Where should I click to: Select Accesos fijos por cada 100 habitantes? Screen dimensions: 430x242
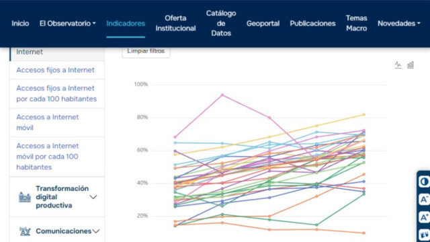click(56, 93)
